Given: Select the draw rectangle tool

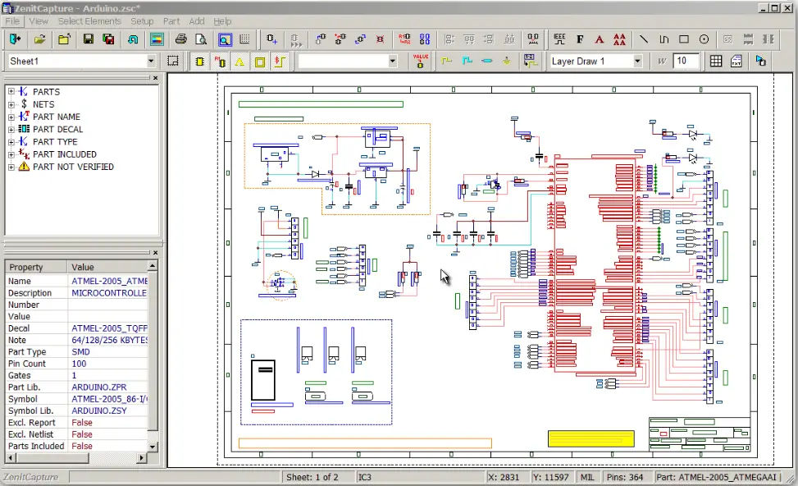Looking at the screenshot, I should click(683, 39).
